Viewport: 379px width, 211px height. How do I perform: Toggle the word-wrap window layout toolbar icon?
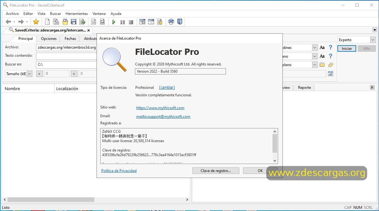142,22
